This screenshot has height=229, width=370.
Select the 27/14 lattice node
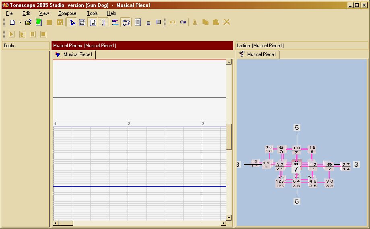pos(346,167)
